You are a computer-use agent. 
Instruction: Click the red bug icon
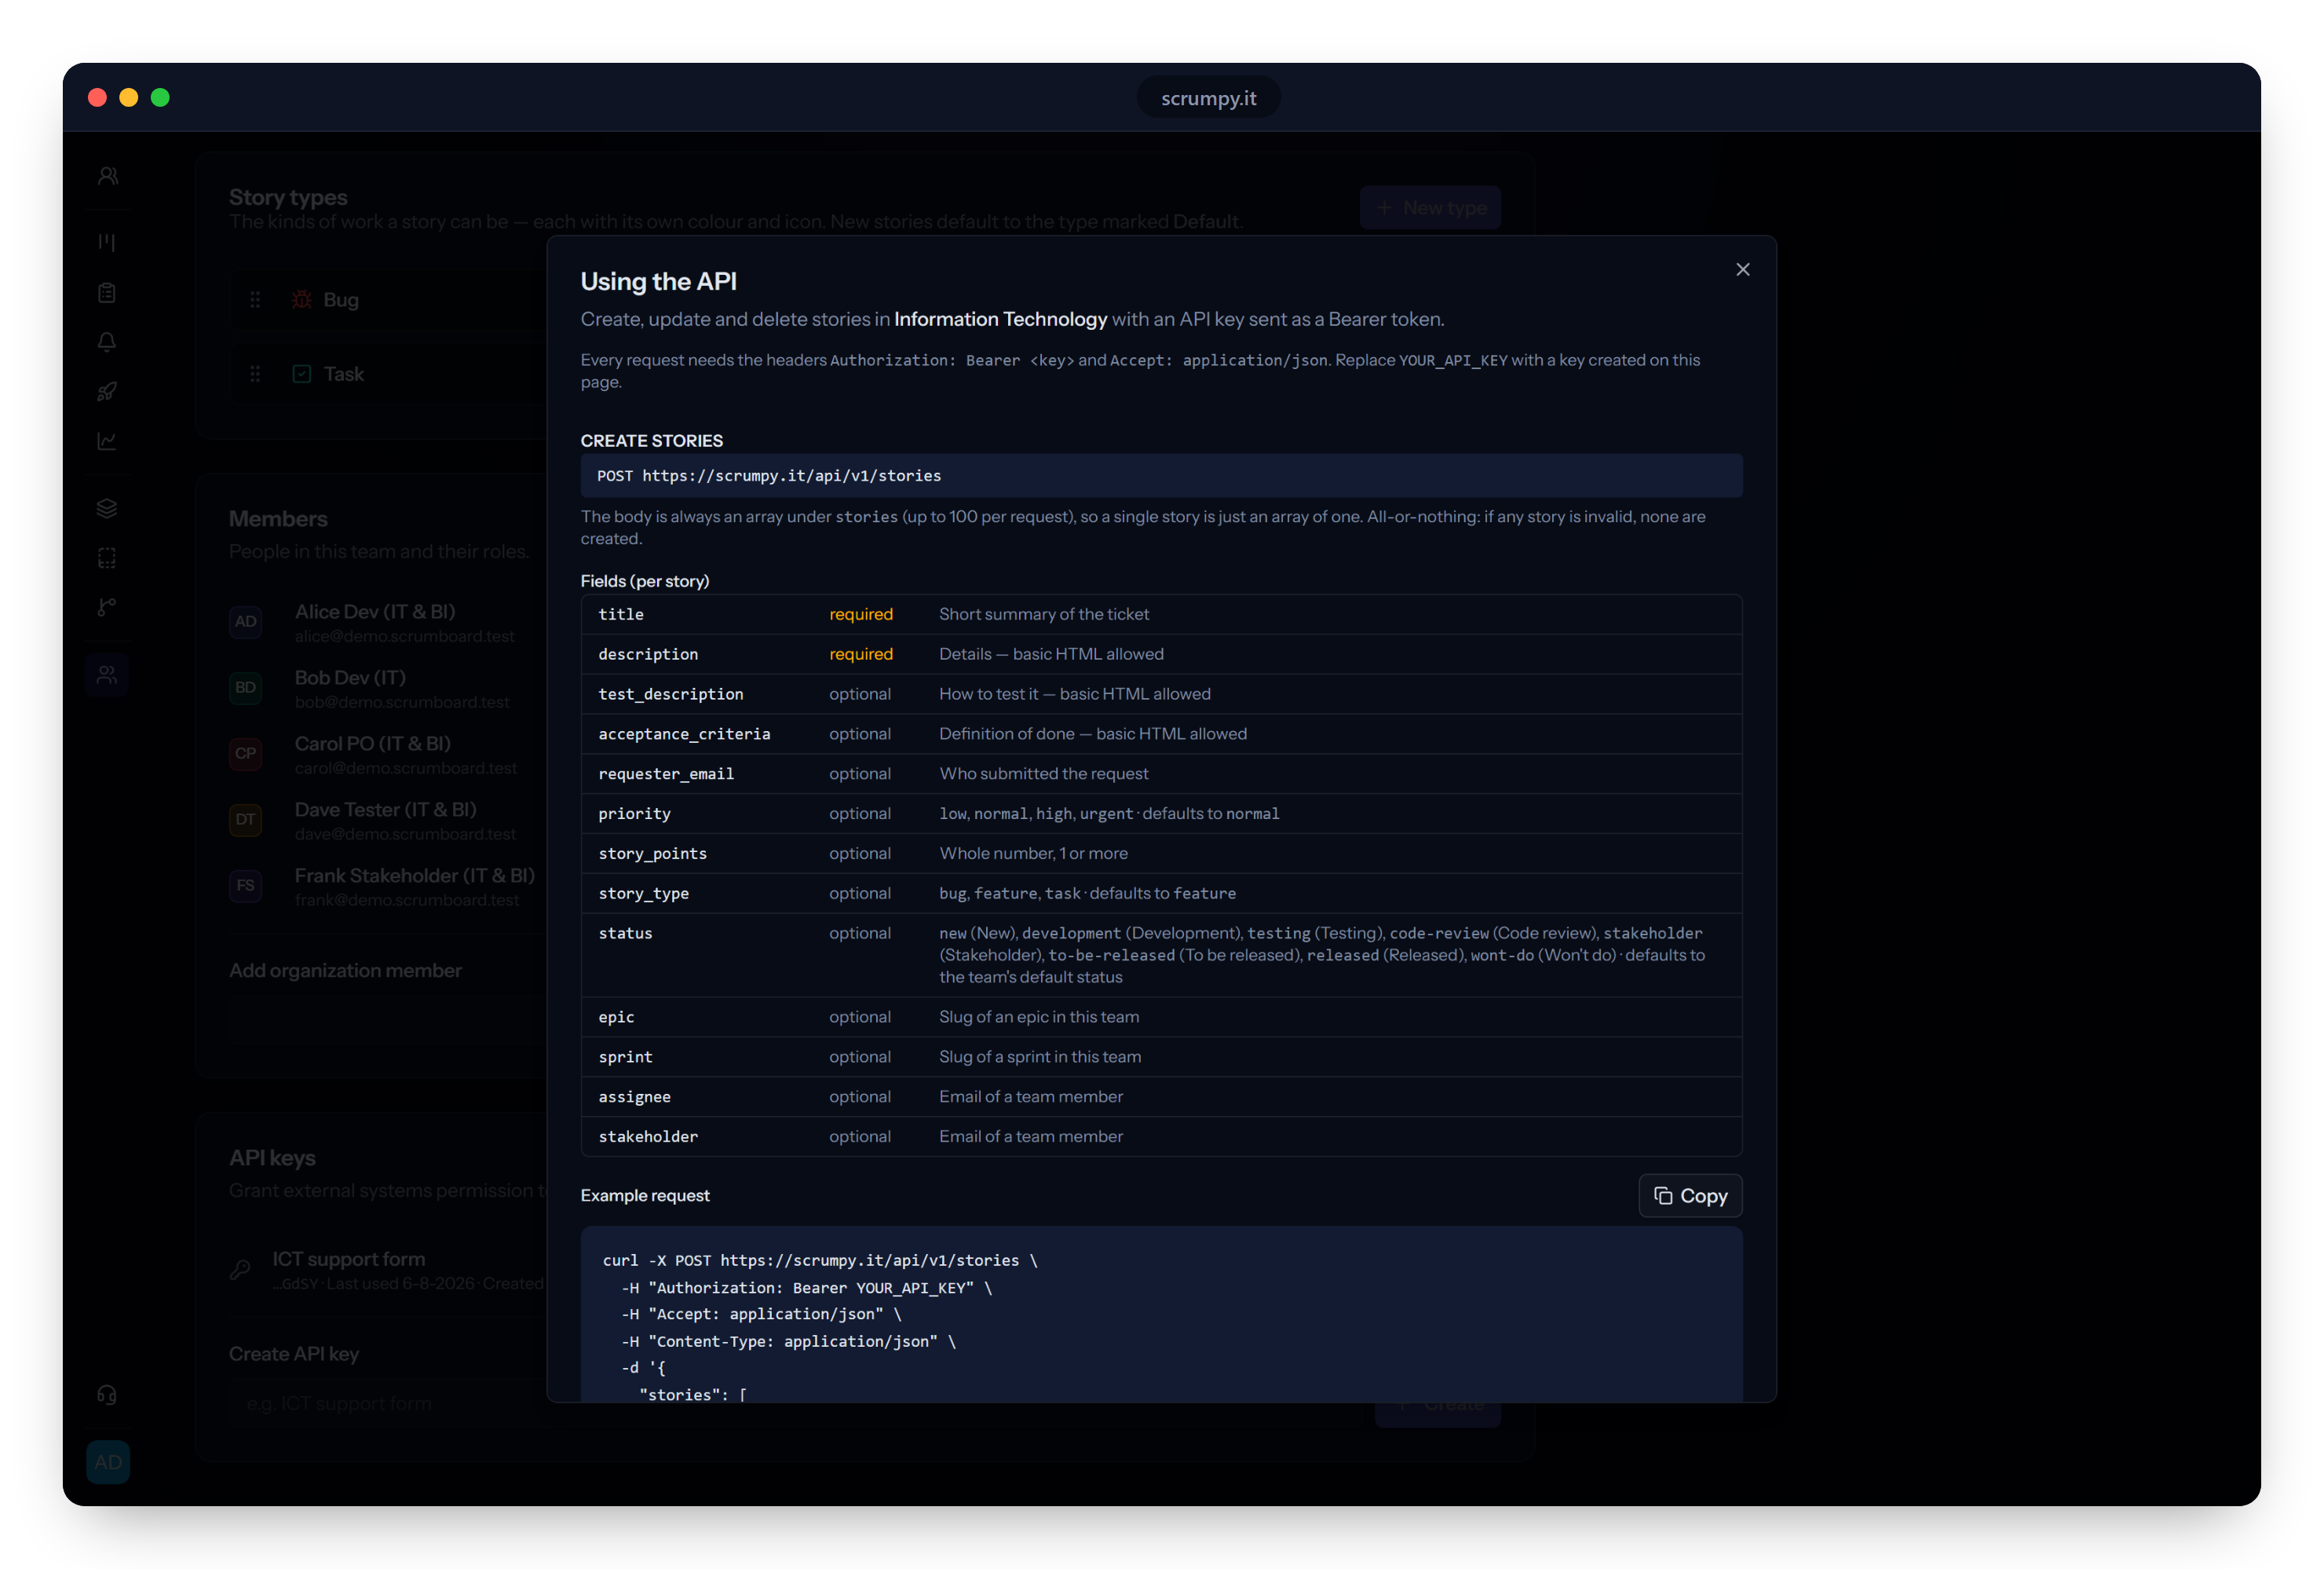pyautogui.click(x=302, y=300)
